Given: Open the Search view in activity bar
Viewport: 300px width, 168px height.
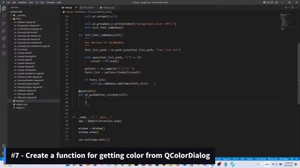Looking at the screenshot, I should 4,16.
